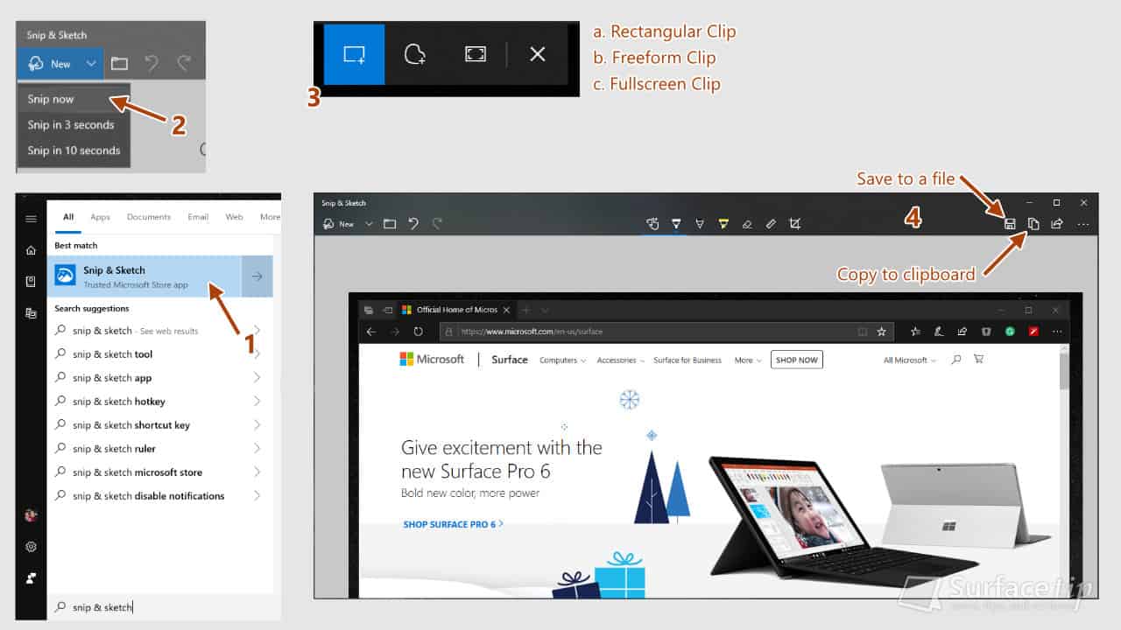This screenshot has height=630, width=1121.
Task: Select the Ballpoint pen tool
Action: tap(677, 223)
